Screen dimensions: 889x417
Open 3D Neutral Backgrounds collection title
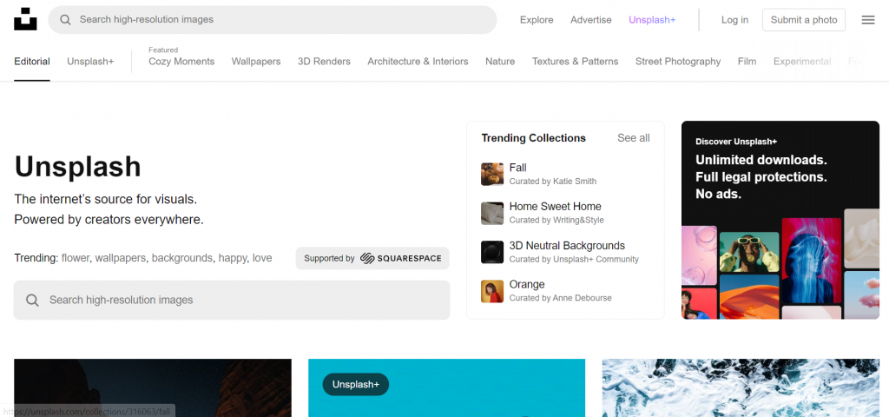(x=567, y=246)
